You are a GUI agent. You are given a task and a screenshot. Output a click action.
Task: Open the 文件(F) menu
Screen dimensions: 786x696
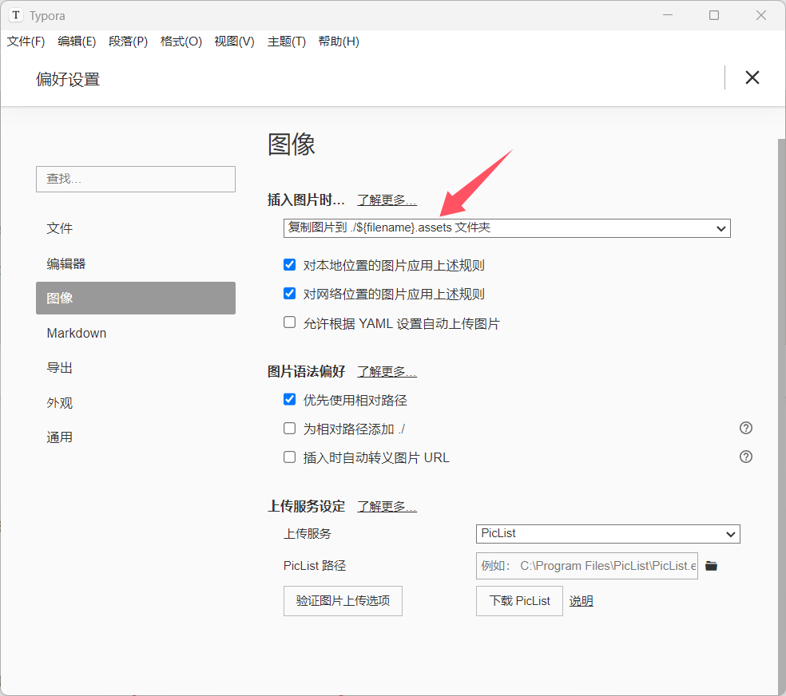pos(26,42)
